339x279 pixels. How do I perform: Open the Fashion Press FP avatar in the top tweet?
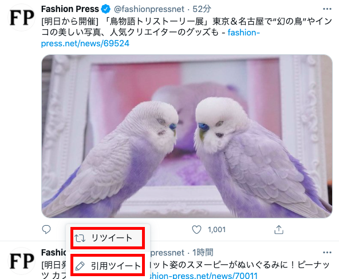click(22, 17)
